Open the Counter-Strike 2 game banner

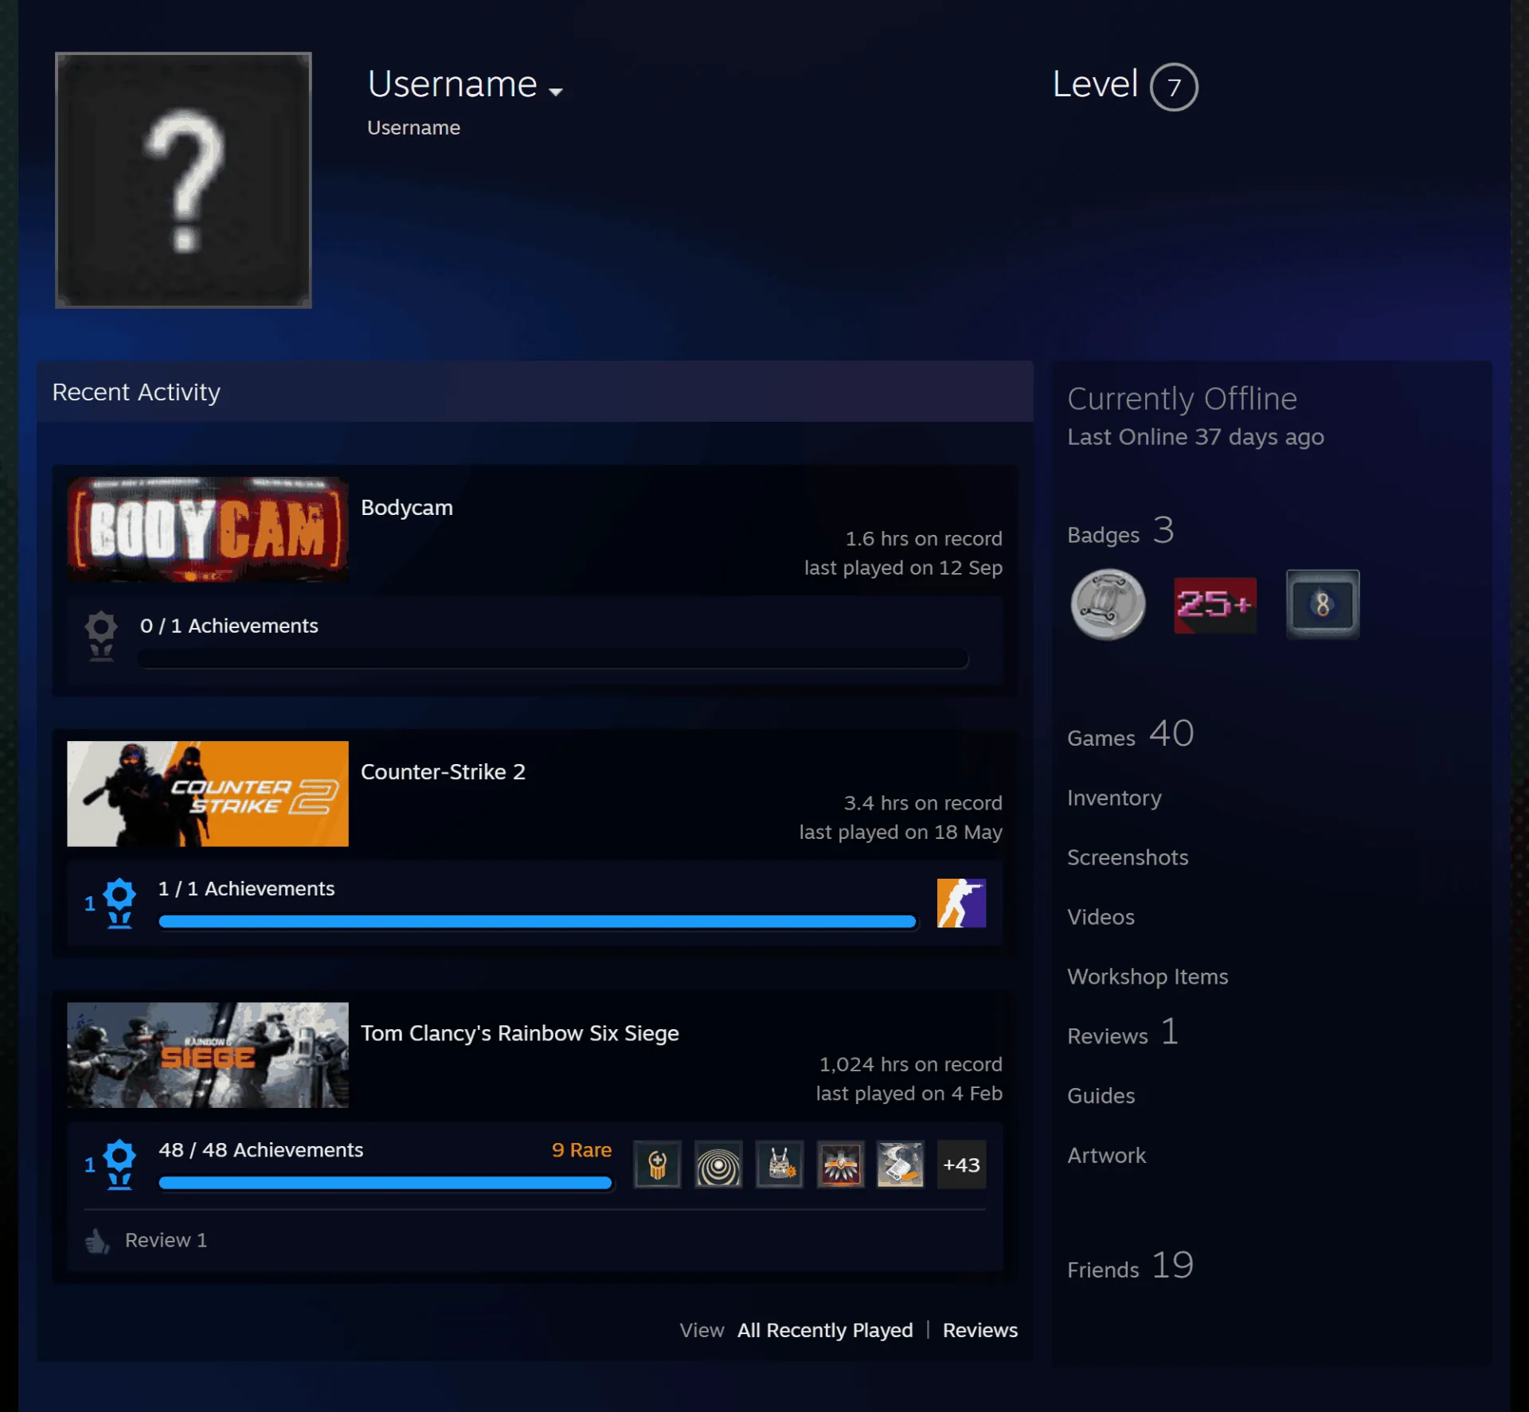208,794
